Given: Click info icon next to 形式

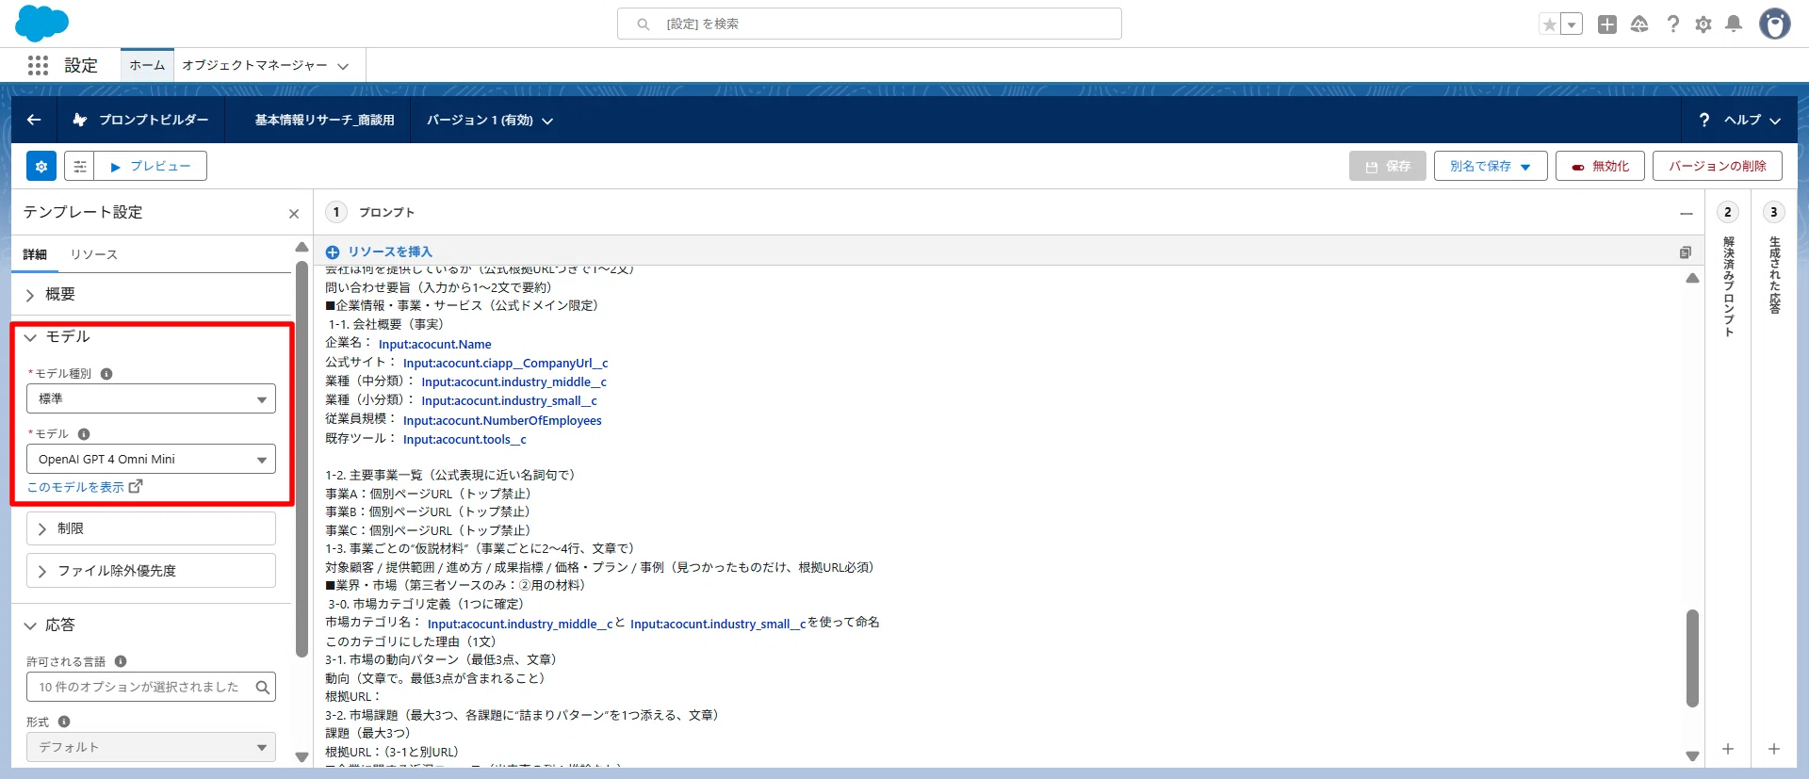Looking at the screenshot, I should 64,722.
